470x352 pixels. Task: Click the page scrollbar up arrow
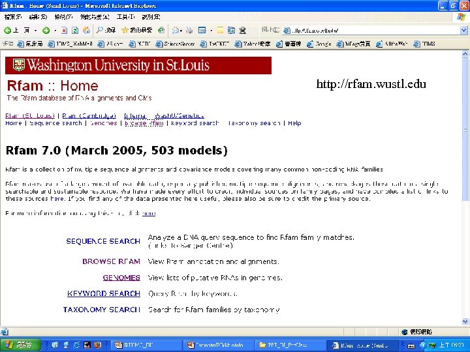coord(465,54)
